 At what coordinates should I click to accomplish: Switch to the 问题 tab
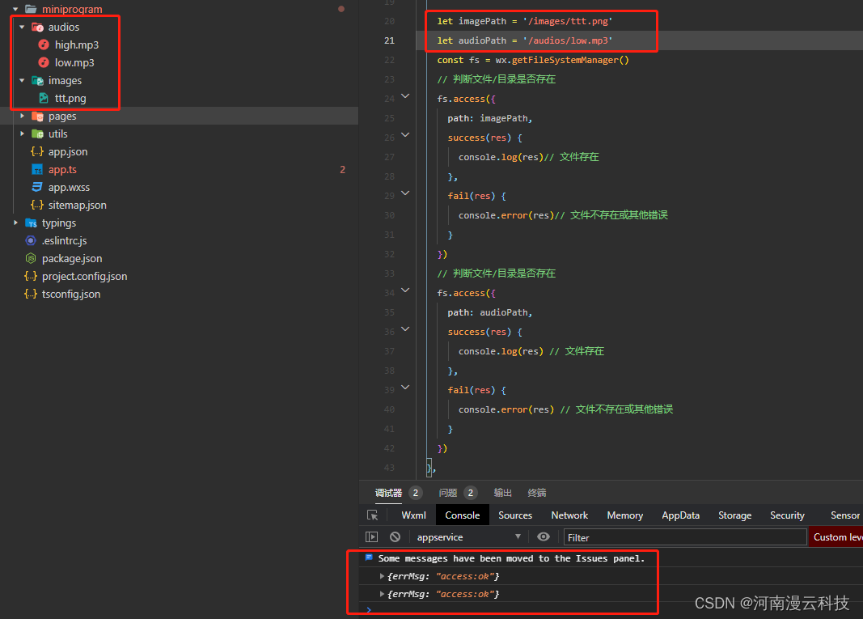click(448, 493)
